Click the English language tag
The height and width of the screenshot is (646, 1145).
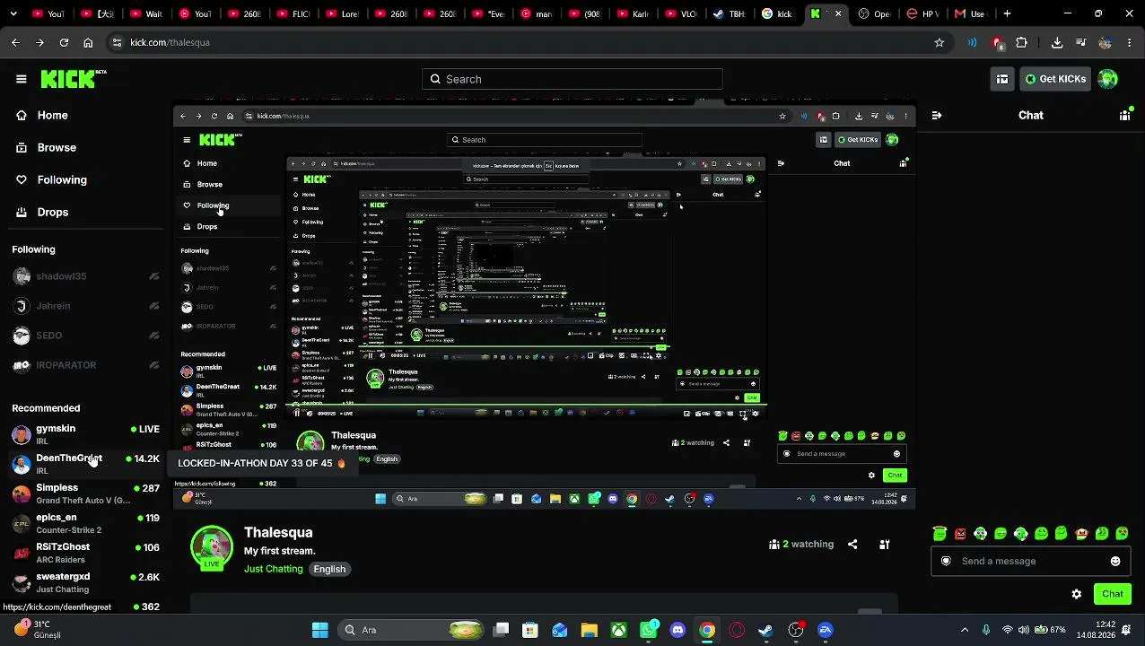tap(329, 569)
